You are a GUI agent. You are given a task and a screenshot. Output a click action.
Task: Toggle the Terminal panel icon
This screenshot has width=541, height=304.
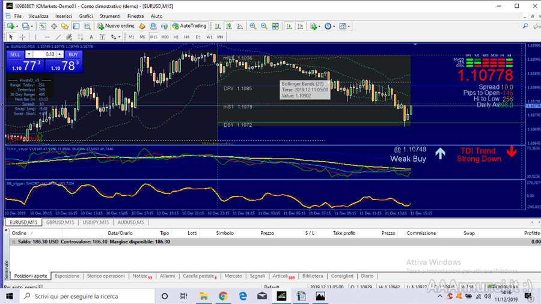pyautogui.click(x=76, y=26)
